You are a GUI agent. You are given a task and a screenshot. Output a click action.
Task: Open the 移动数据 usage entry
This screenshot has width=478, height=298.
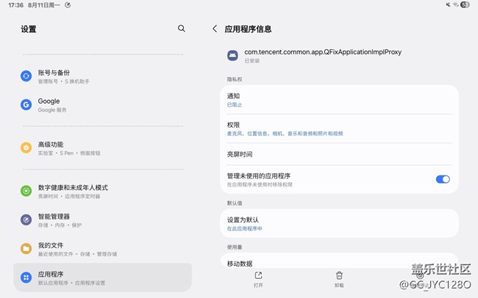click(338, 263)
